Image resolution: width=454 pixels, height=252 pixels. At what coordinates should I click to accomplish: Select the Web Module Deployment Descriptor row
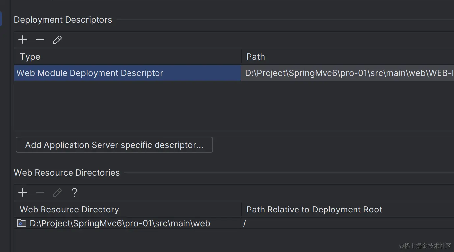90,73
